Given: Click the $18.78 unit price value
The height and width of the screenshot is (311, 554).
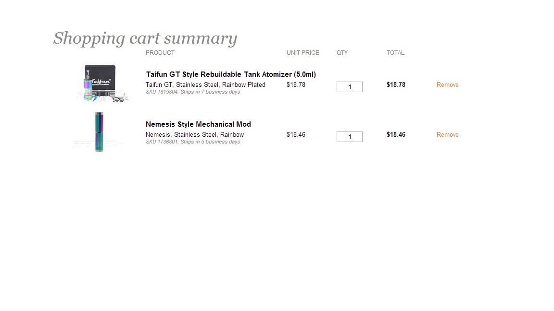Looking at the screenshot, I should click(x=296, y=84).
